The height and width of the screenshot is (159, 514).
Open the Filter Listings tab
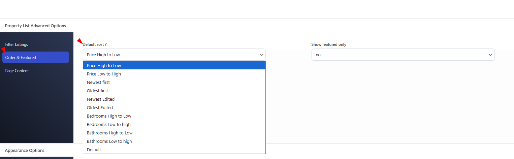coord(17,44)
